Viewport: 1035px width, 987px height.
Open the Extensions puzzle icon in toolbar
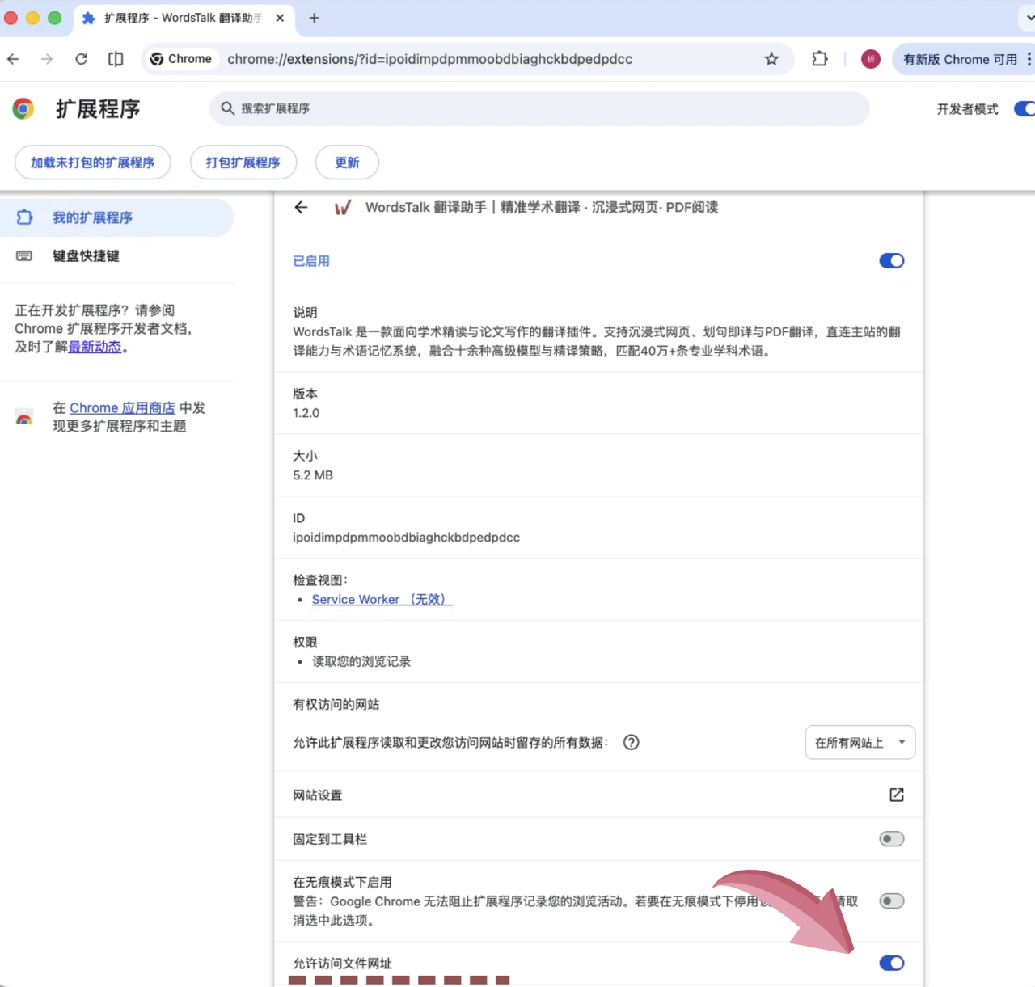point(820,59)
